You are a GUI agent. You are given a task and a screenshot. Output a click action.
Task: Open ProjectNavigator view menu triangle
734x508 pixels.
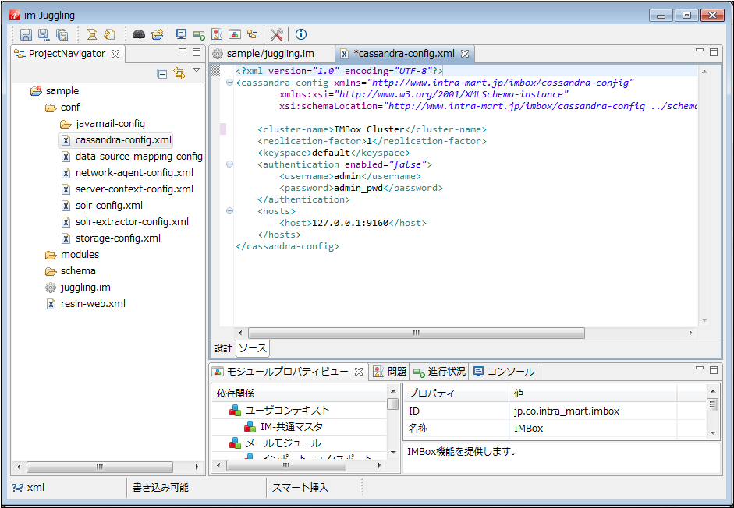click(x=197, y=70)
